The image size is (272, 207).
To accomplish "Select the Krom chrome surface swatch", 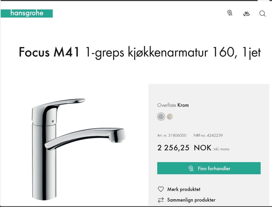I will coord(161,117).
